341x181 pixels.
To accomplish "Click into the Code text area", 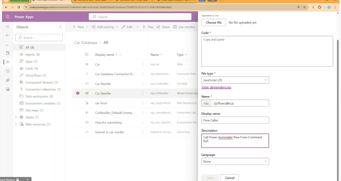I will (267, 51).
